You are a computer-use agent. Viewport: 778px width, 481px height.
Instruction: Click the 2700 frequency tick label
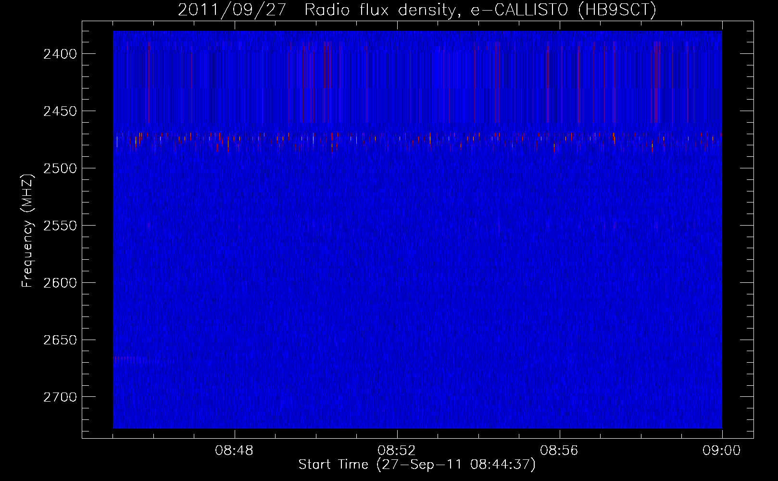60,397
